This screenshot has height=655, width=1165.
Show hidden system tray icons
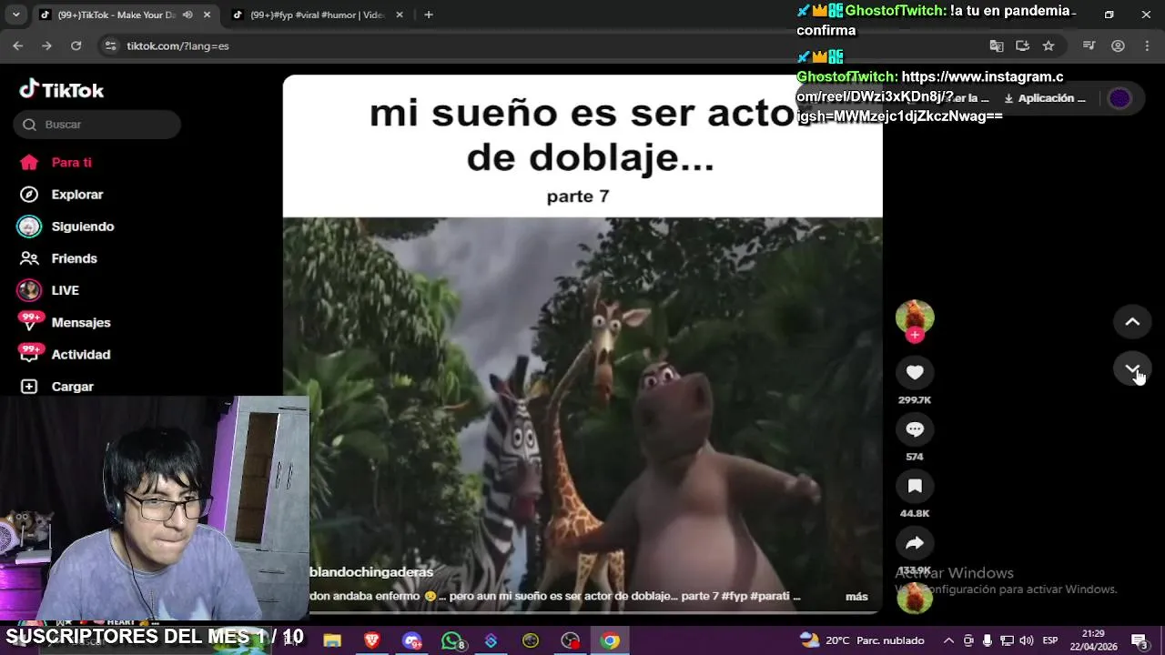click(x=948, y=640)
